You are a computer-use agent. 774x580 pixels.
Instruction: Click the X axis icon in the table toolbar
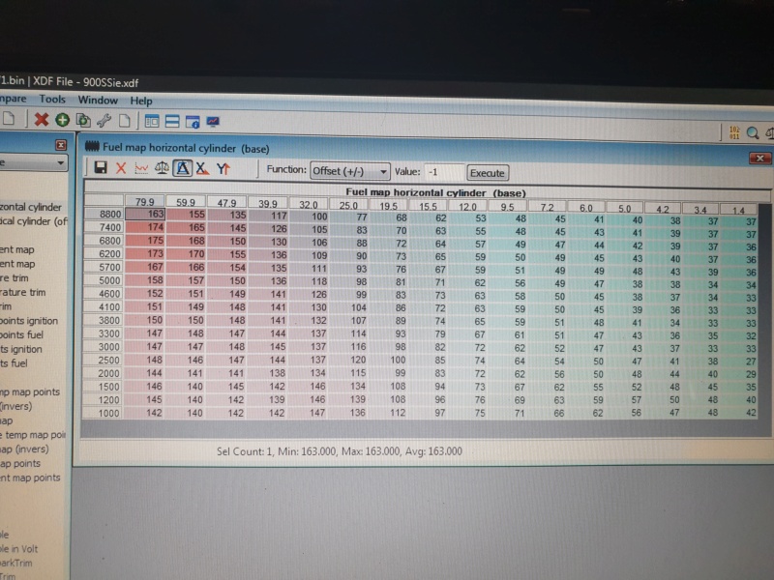pos(202,169)
